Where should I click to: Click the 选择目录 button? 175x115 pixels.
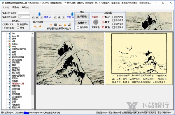[x=82, y=17]
